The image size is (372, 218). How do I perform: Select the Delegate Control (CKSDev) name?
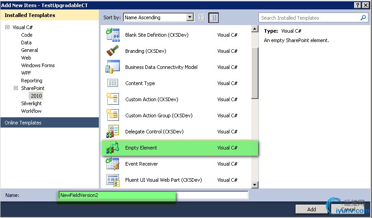tap(154, 132)
